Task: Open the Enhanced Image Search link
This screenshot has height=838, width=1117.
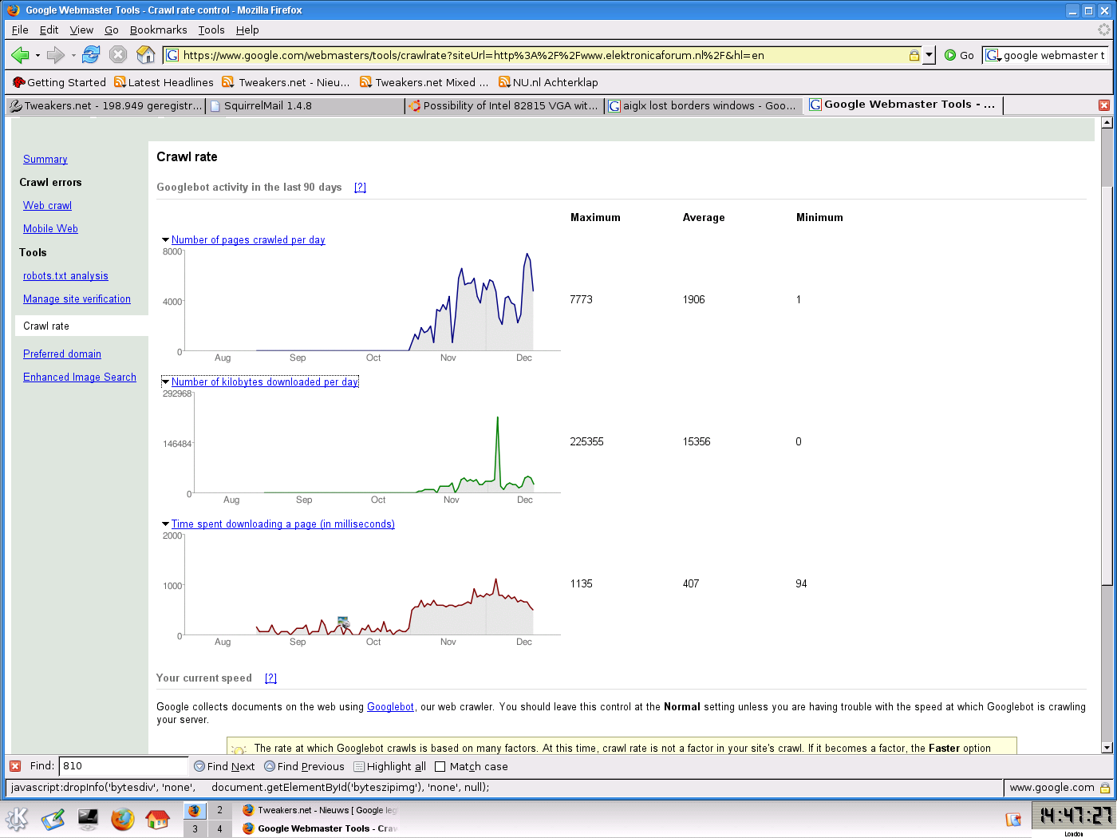Action: (x=80, y=377)
